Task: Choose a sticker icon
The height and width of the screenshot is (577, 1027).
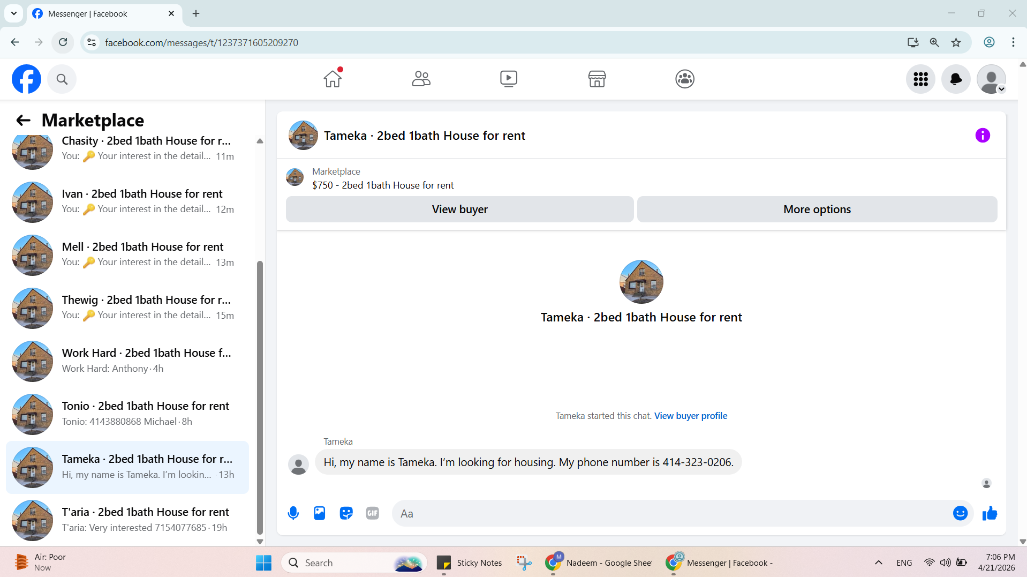Action: (346, 513)
